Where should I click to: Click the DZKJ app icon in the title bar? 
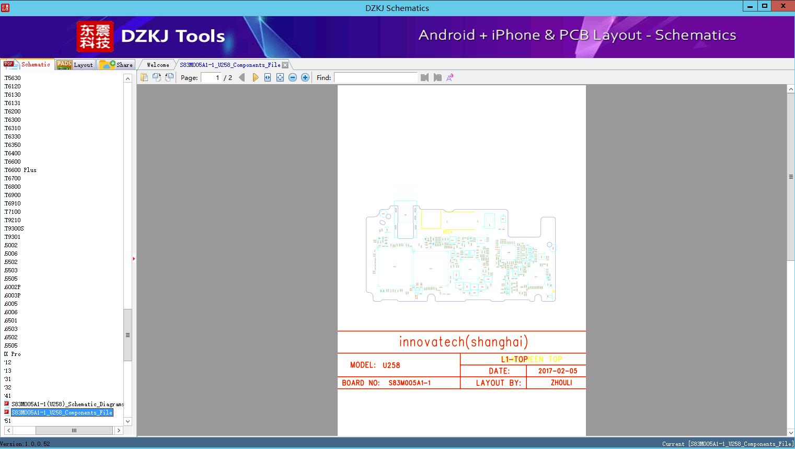click(x=5, y=8)
